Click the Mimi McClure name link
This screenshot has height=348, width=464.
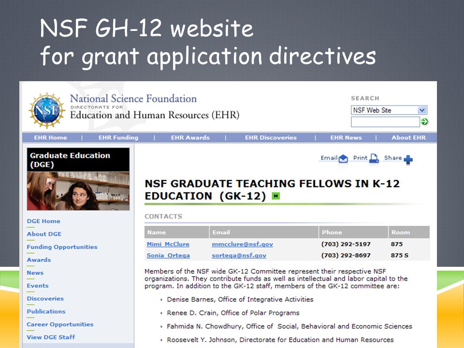click(168, 245)
